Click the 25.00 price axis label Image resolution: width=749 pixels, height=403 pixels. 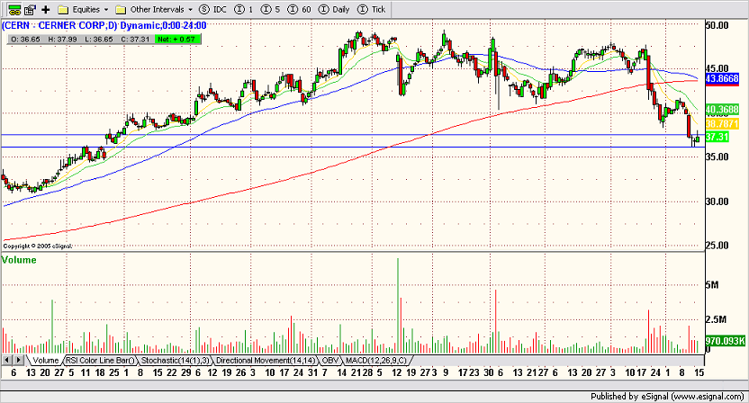[717, 246]
